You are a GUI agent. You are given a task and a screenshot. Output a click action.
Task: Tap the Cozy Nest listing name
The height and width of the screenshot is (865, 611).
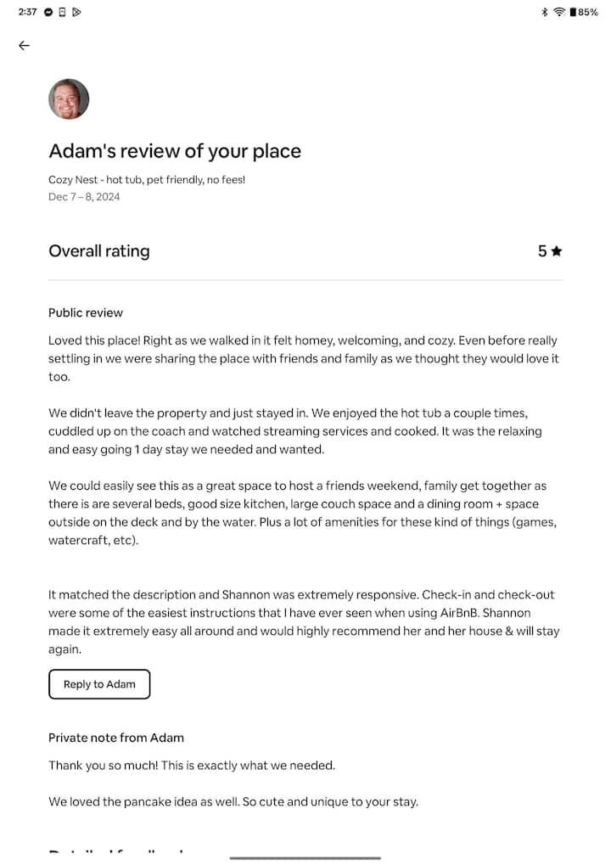[x=147, y=180]
